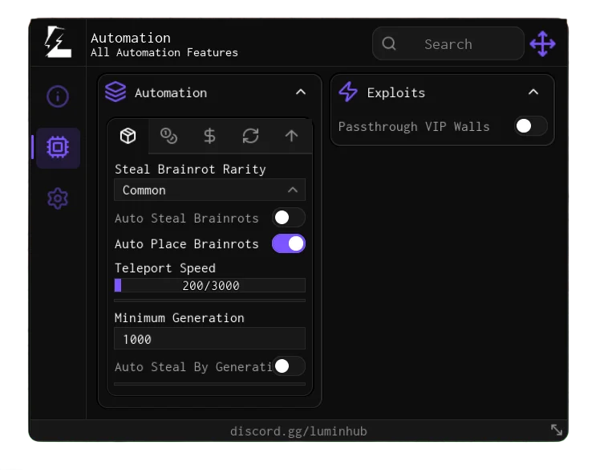The height and width of the screenshot is (470, 600).
Task: Open the up arrow tab
Action: coord(291,137)
